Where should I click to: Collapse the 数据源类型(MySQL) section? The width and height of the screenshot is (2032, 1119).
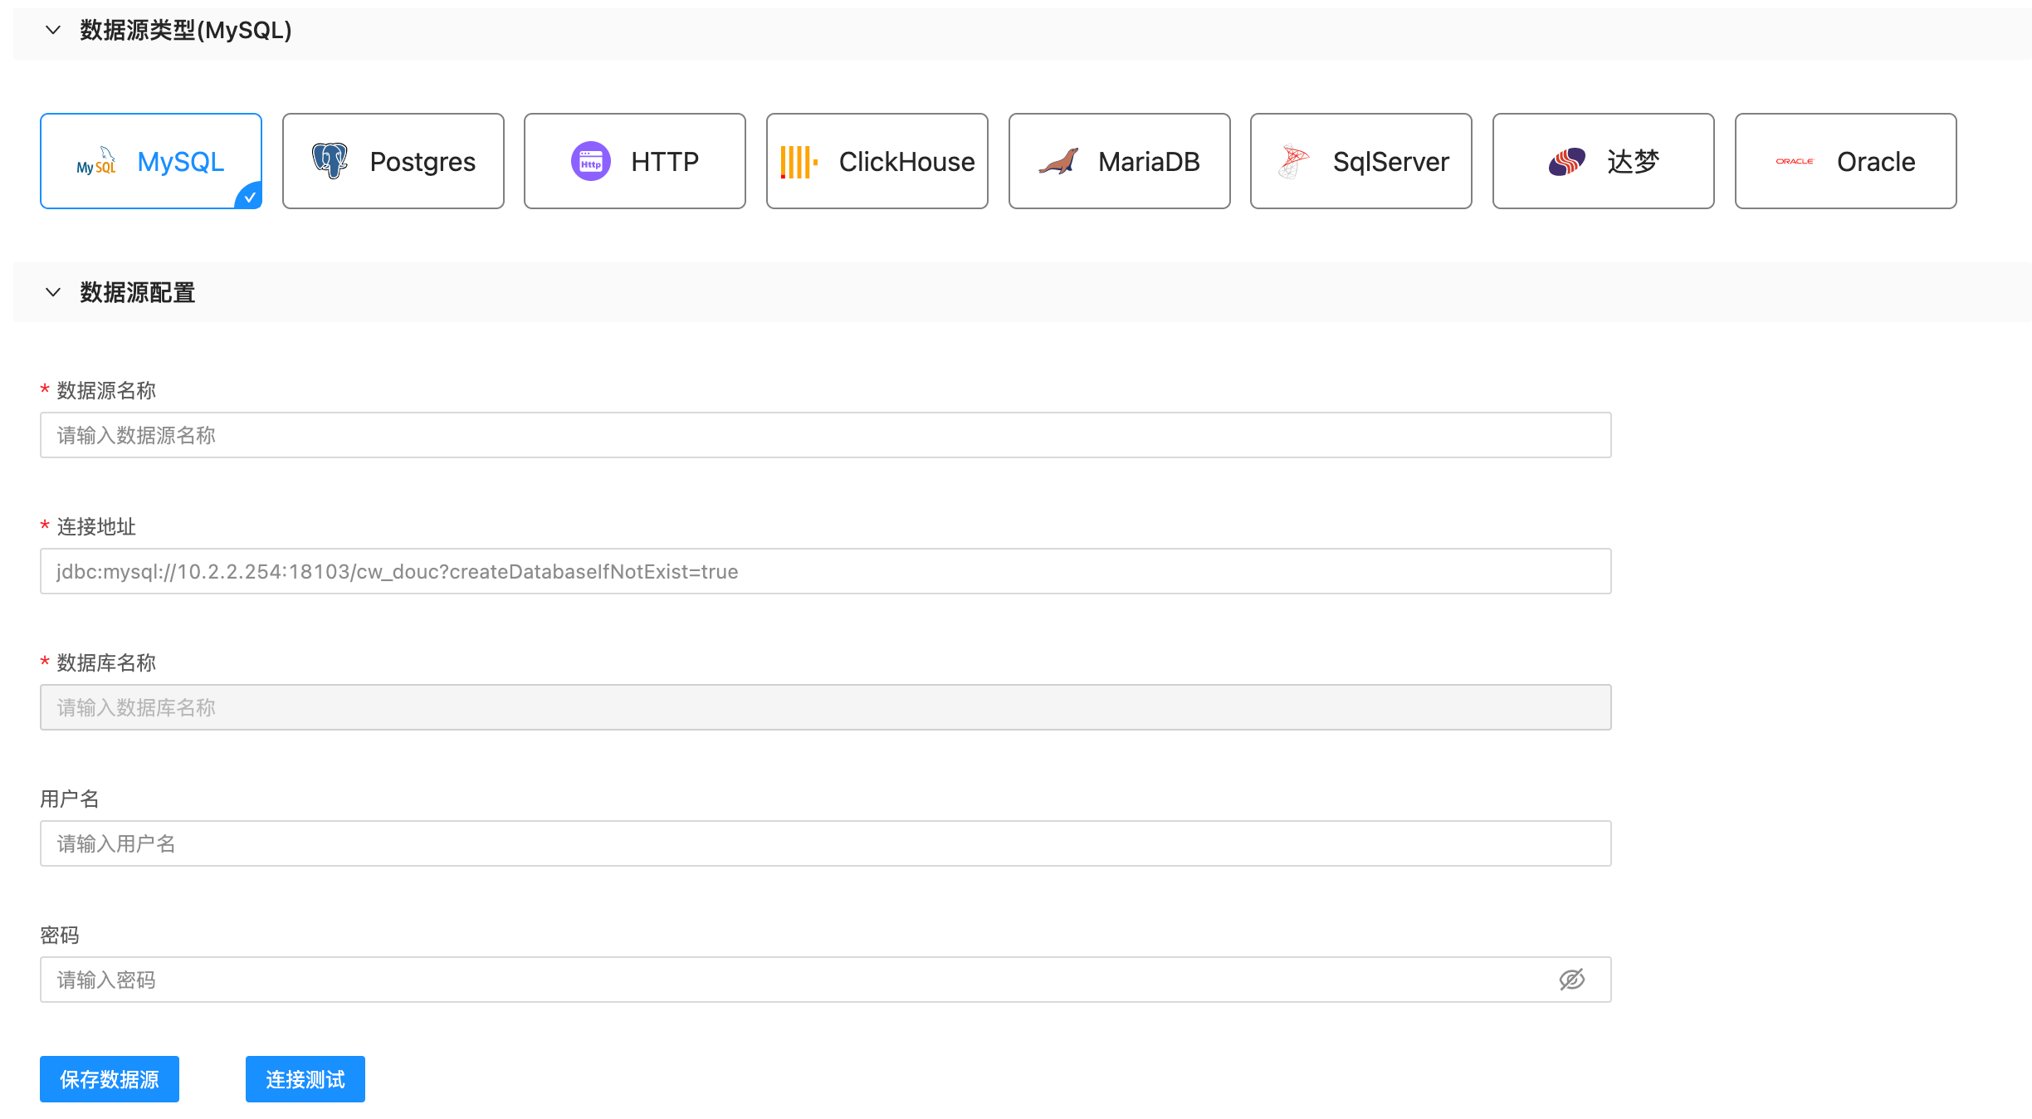(x=53, y=31)
